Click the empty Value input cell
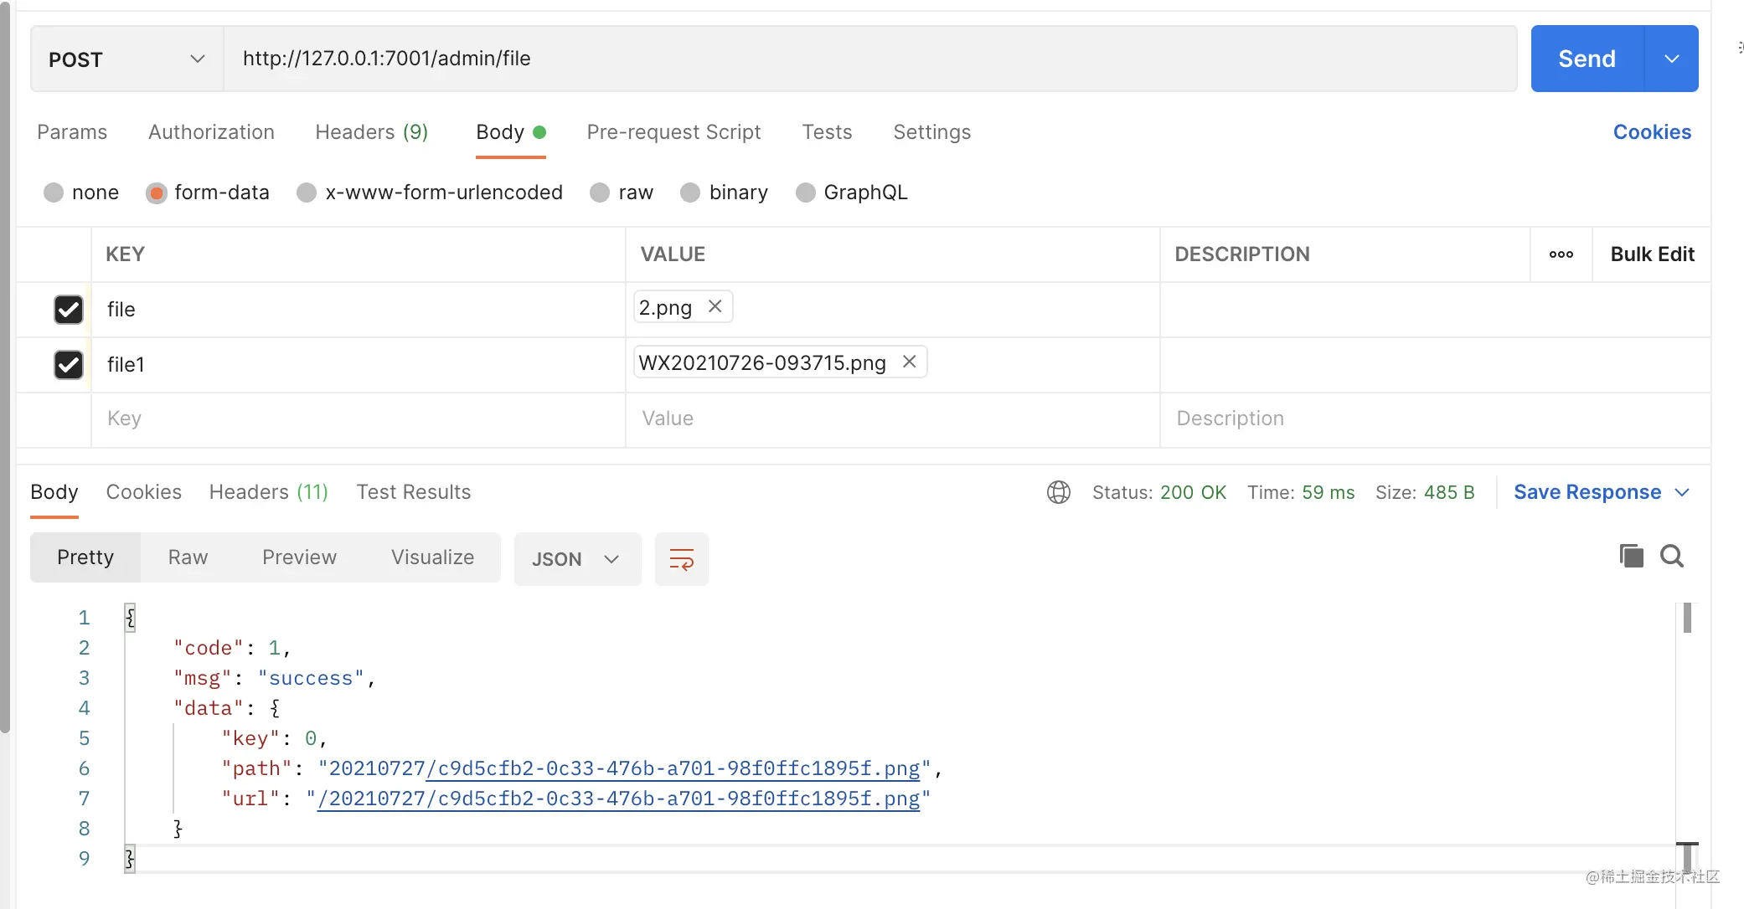This screenshot has height=909, width=1744. (x=893, y=419)
